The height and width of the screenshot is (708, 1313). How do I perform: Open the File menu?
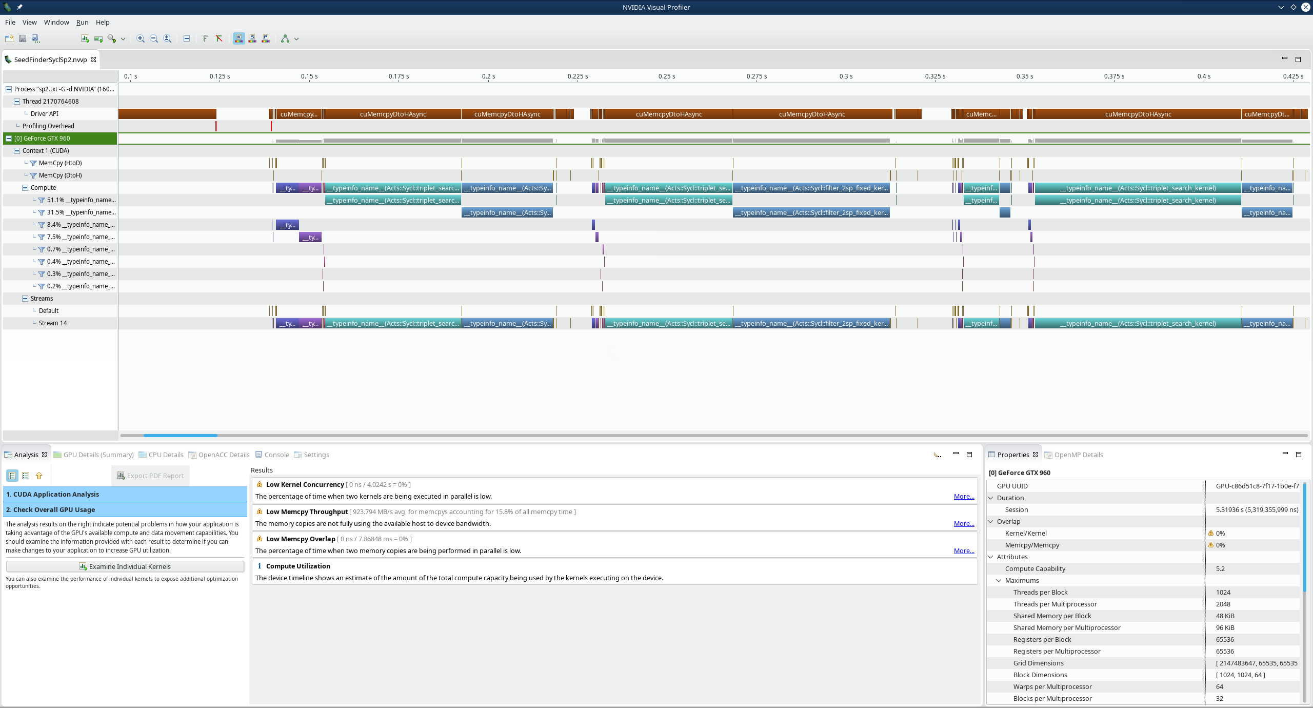click(10, 22)
